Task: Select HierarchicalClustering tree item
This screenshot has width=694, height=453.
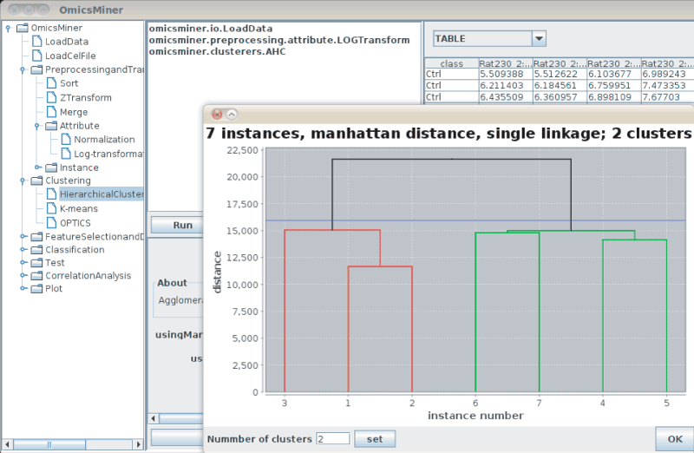Action: tap(101, 194)
